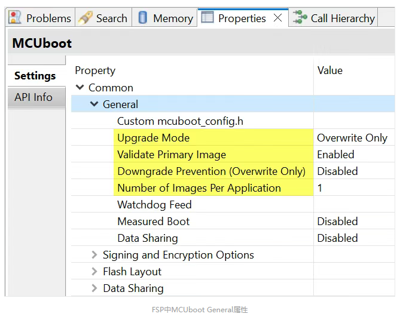Select Downgrade Prevention (Overwrite Only) property
Viewport: 400px width, 323px height.
[211, 171]
